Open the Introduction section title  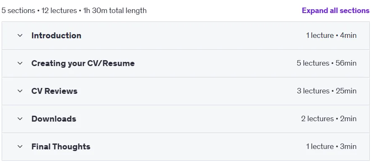click(x=56, y=35)
